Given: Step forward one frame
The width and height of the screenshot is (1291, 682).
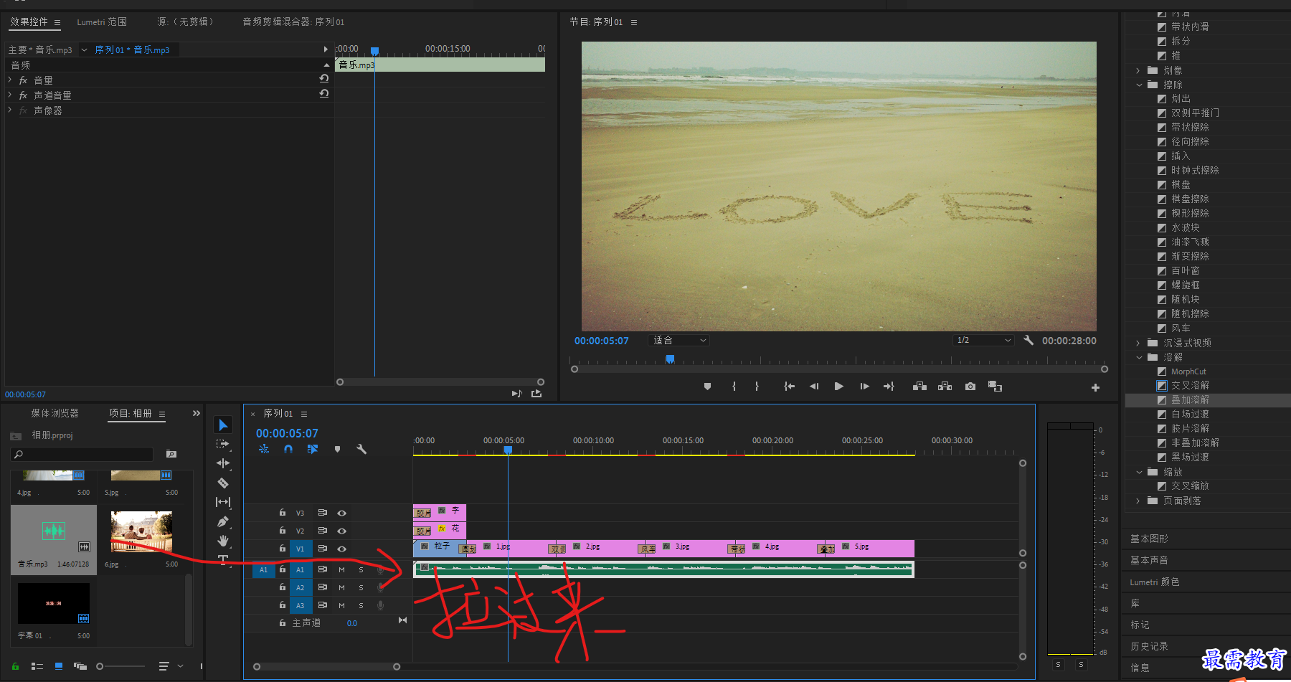Looking at the screenshot, I should pos(864,387).
